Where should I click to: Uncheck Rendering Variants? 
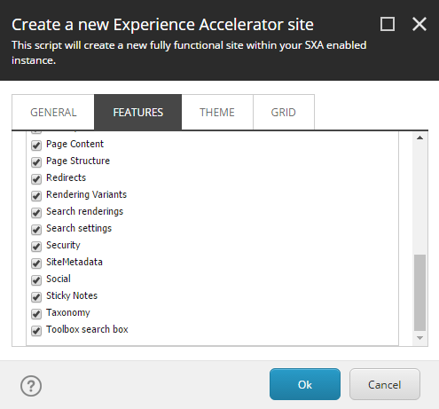pyautogui.click(x=36, y=196)
